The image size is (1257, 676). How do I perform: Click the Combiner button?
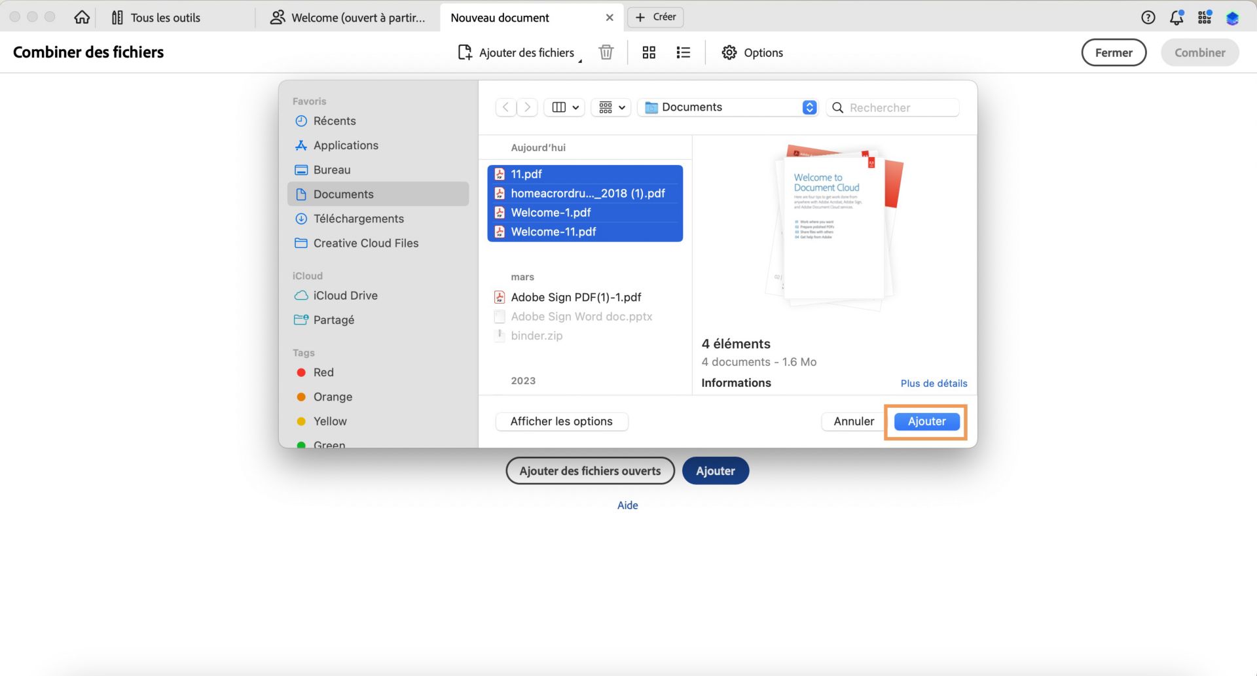click(x=1199, y=52)
